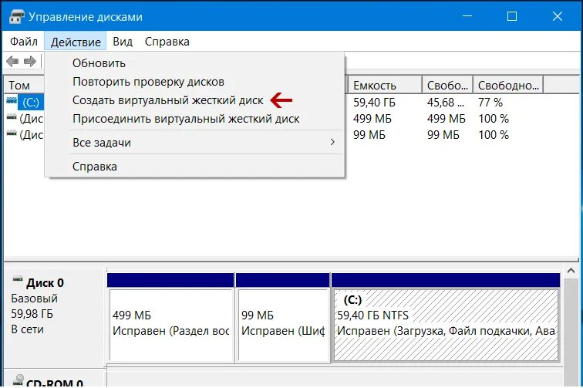Choose Создать виртуальный жесткий диск

click(167, 100)
